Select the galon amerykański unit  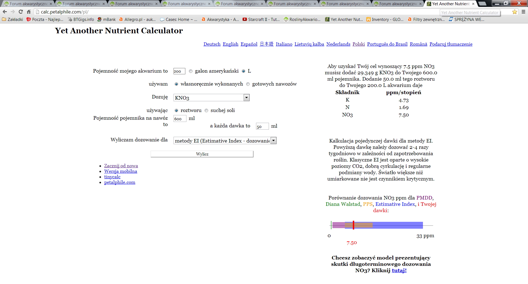[x=191, y=71]
